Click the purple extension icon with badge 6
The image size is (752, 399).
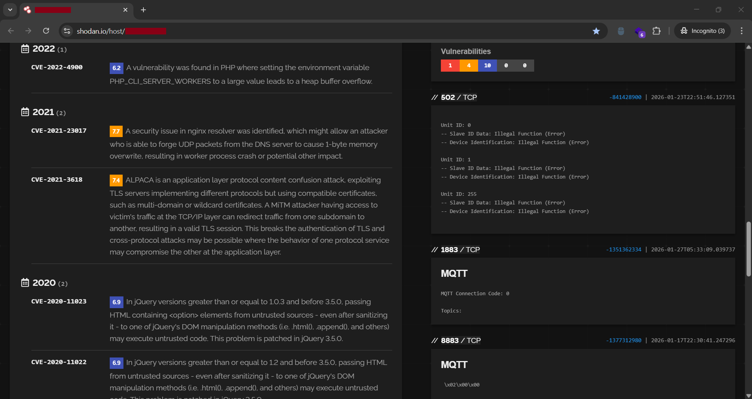639,31
